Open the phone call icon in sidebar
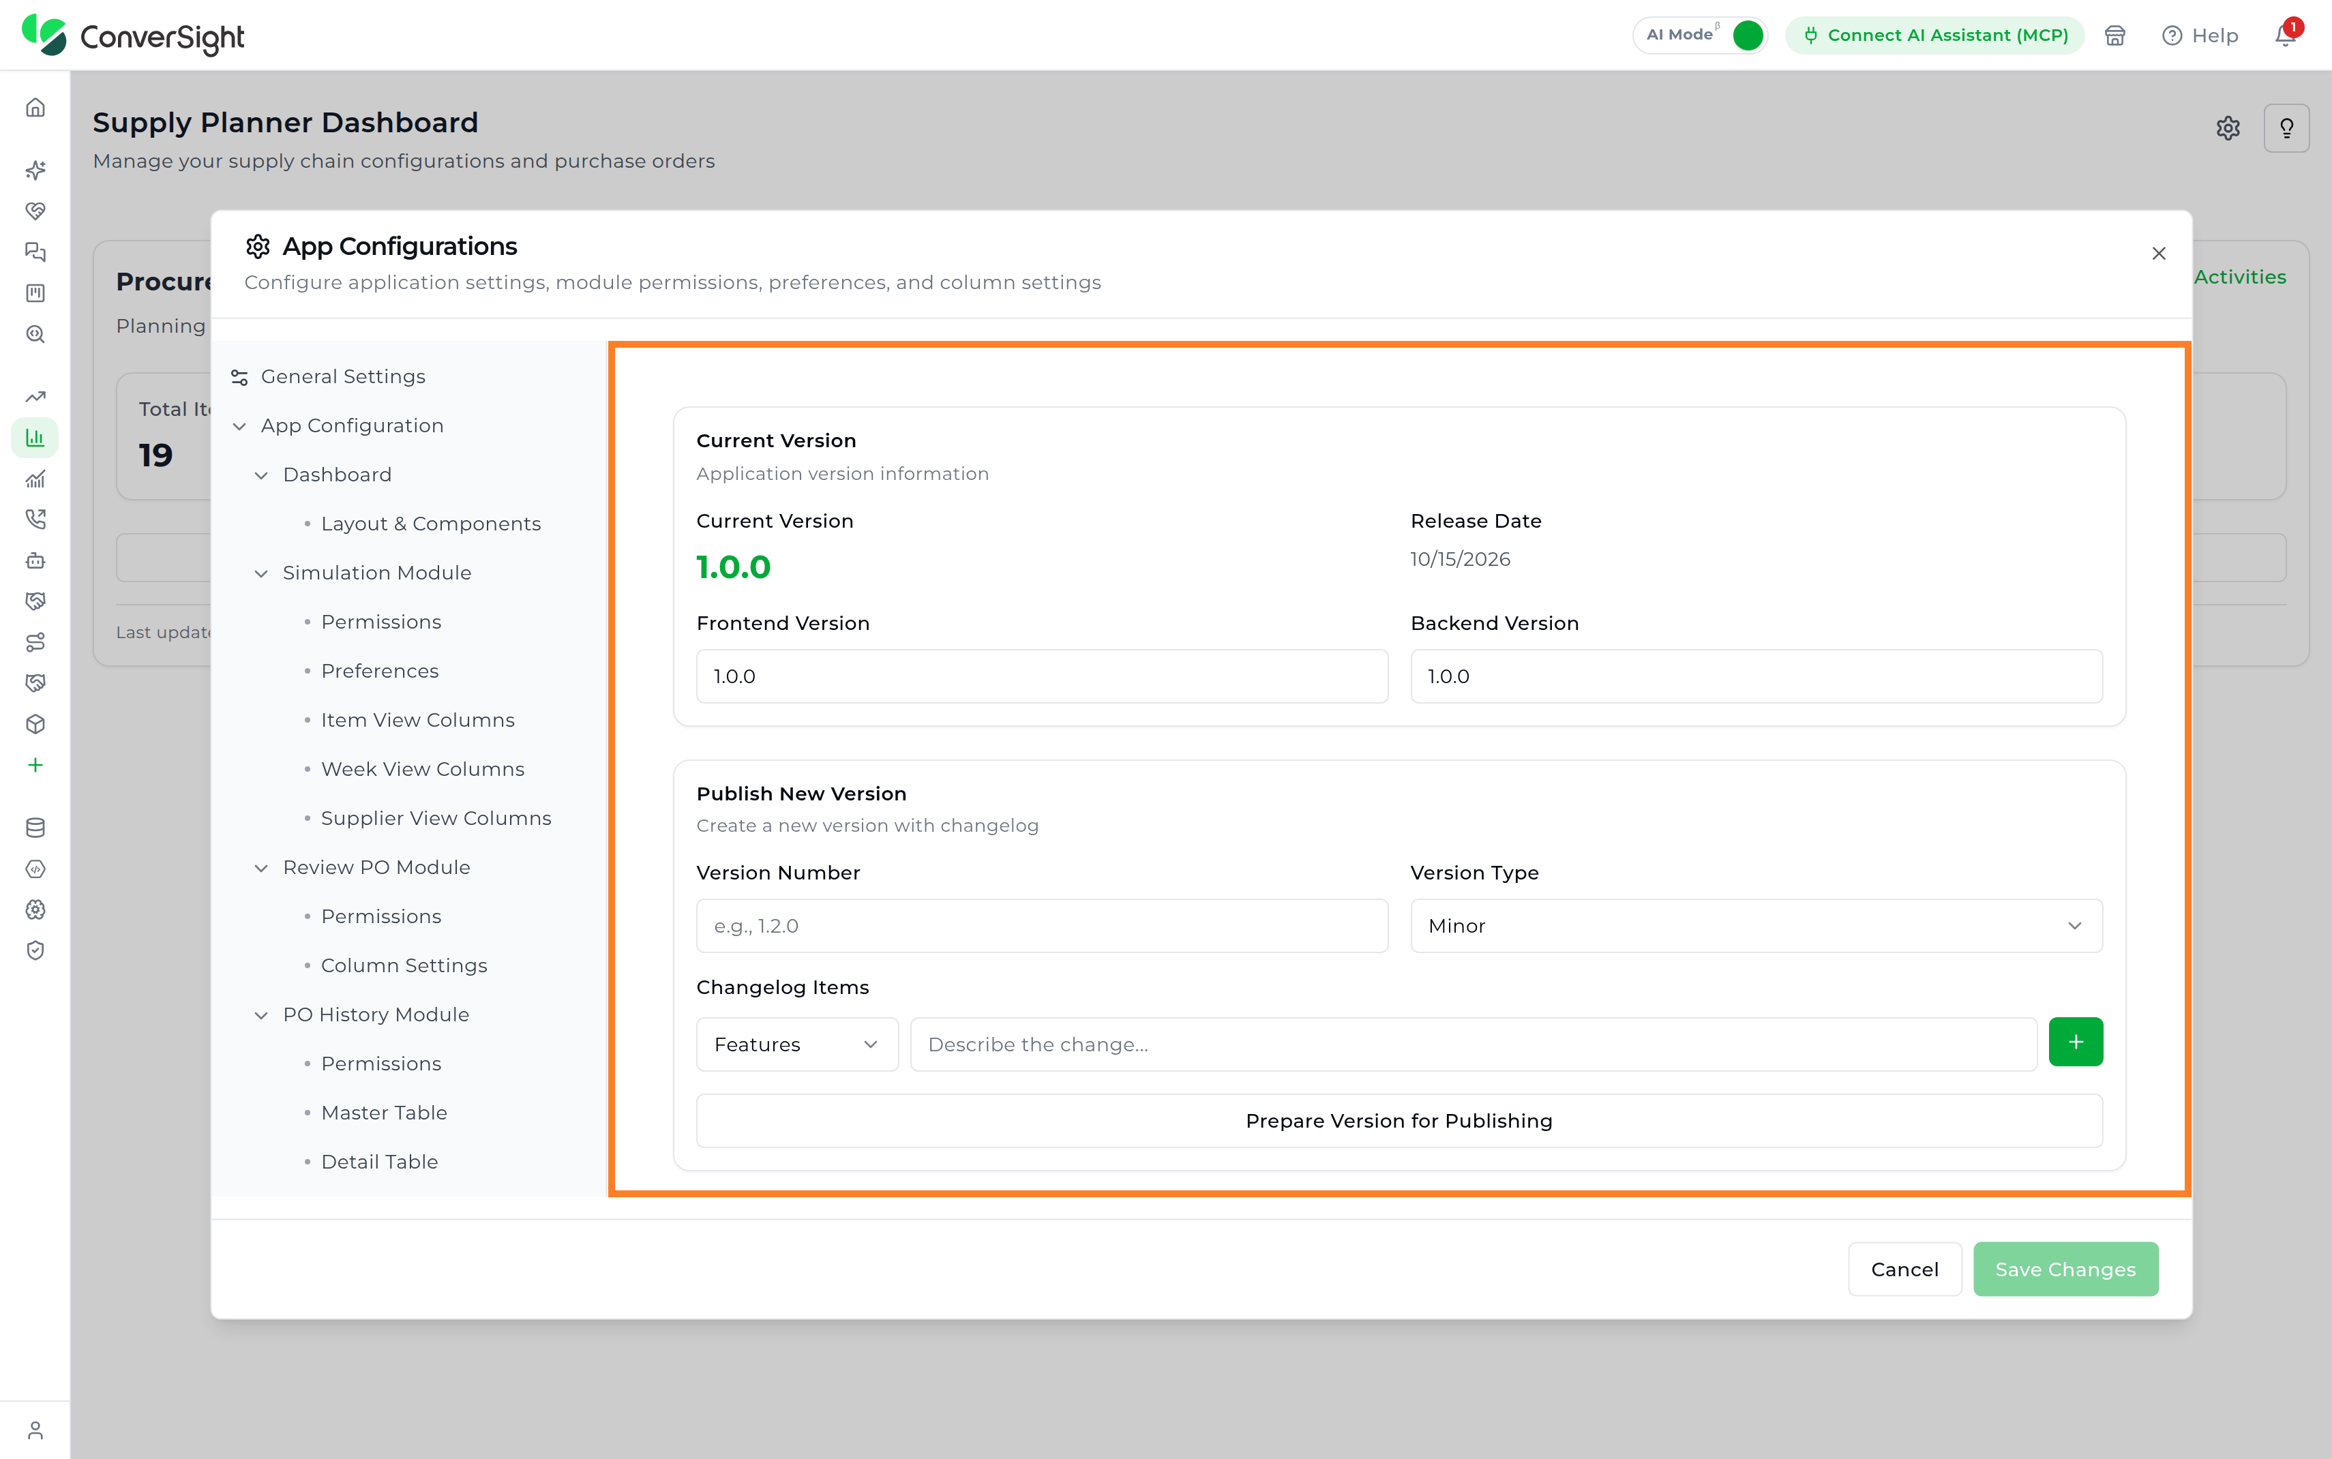2332x1459 pixels. (35, 519)
